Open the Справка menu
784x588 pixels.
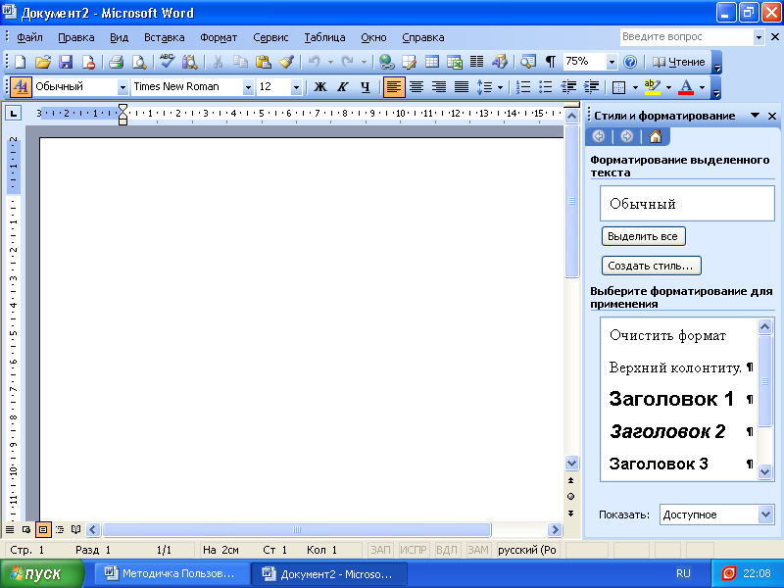click(423, 37)
